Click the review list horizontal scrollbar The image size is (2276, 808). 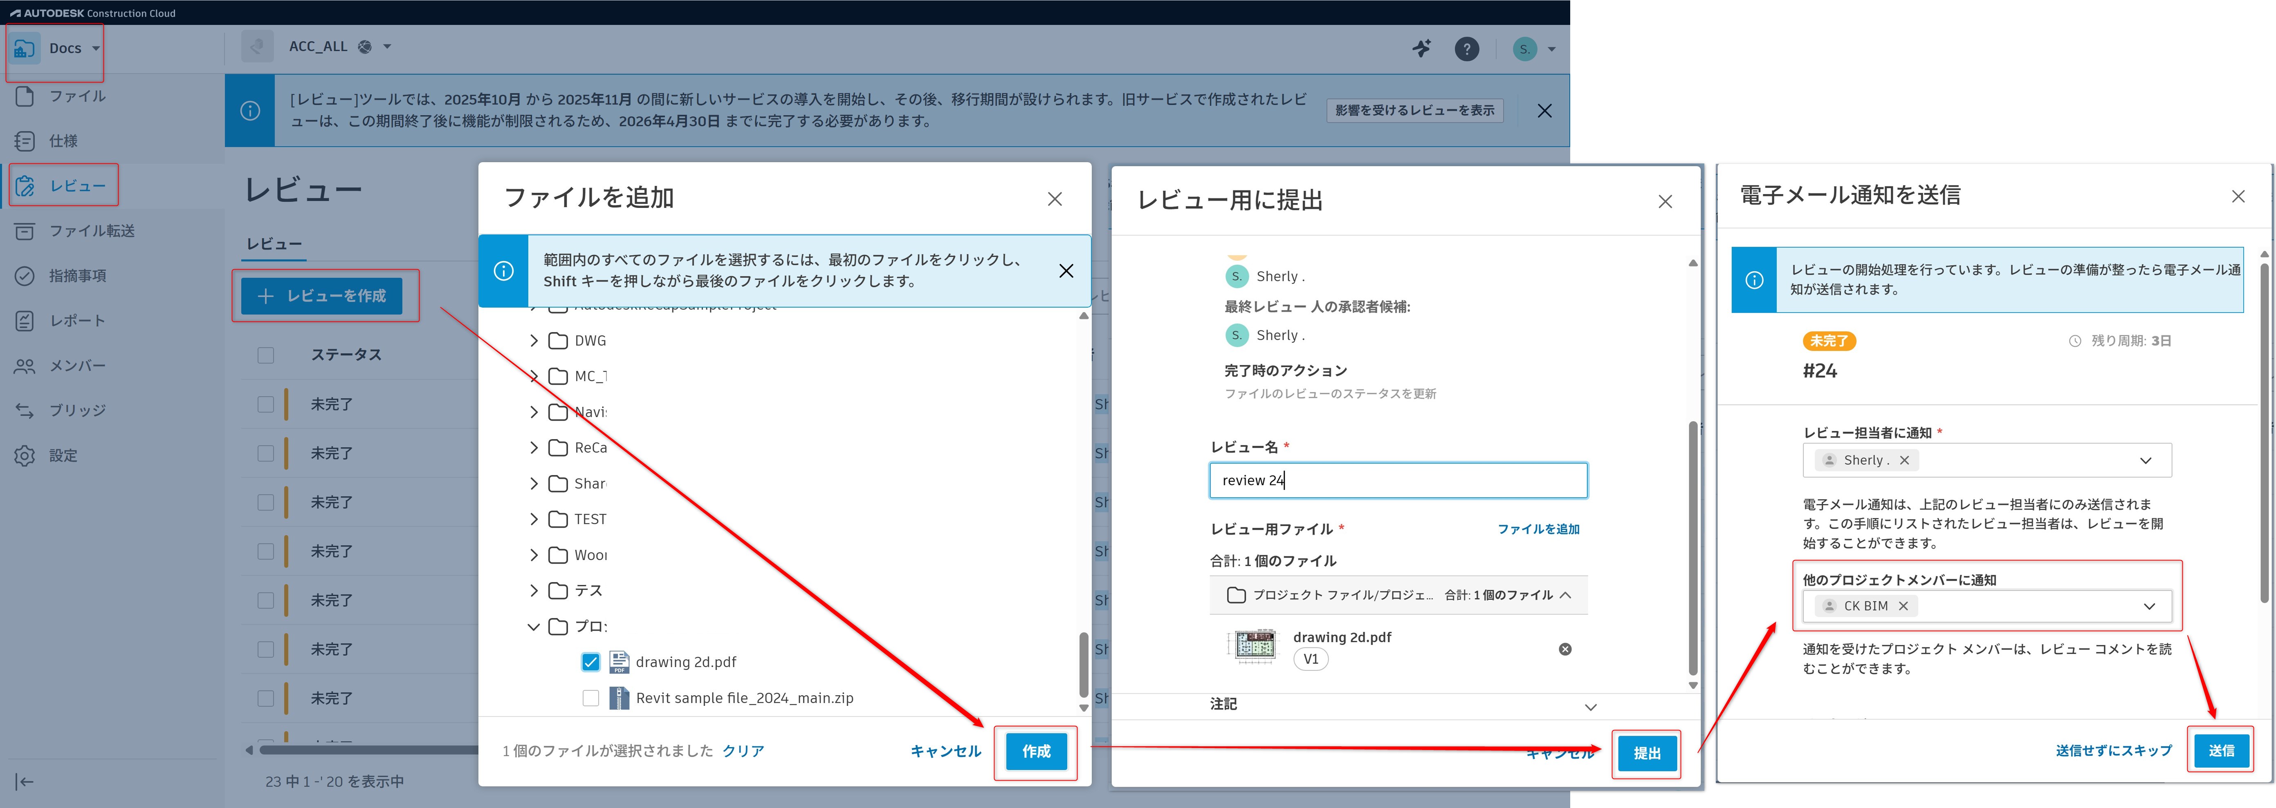pyautogui.click(x=369, y=750)
